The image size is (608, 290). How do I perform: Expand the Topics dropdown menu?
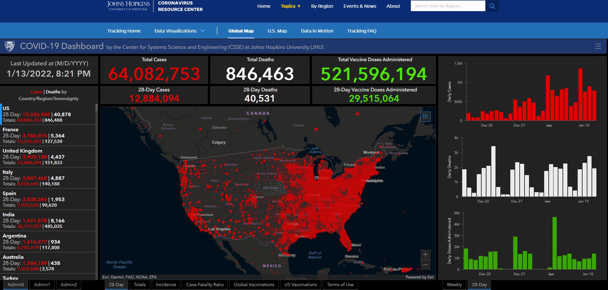(x=290, y=6)
